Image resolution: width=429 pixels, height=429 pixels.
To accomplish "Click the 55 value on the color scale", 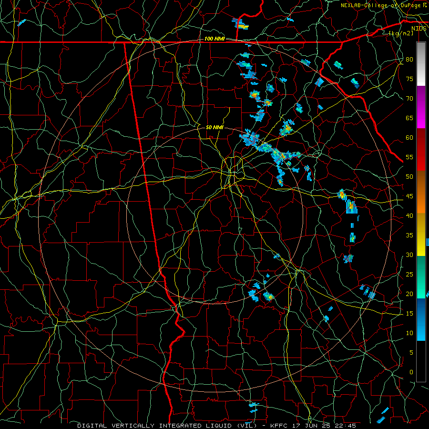I will (409, 157).
